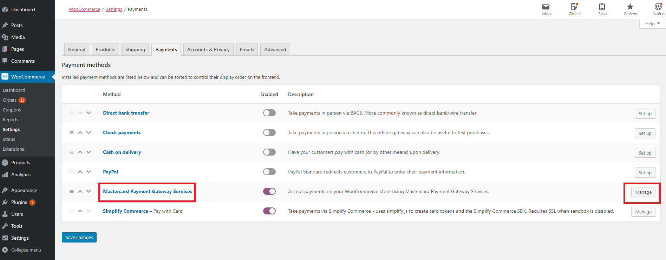The width and height of the screenshot is (666, 260).
Task: Click the Cash on delivery method link
Action: 122,152
